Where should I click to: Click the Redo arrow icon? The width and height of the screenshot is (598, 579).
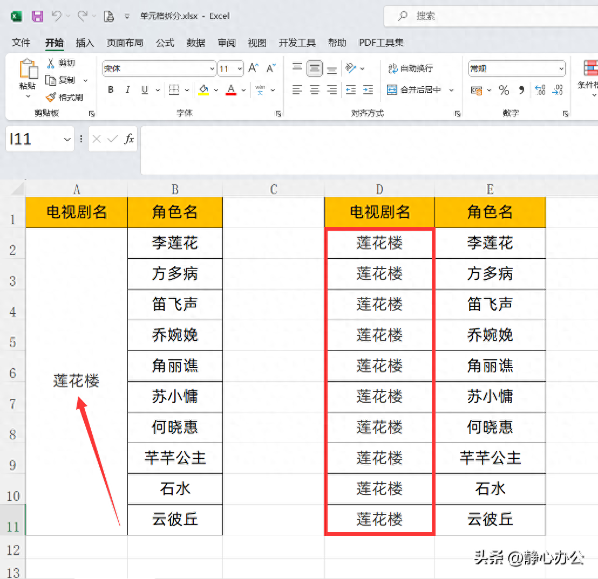point(83,16)
